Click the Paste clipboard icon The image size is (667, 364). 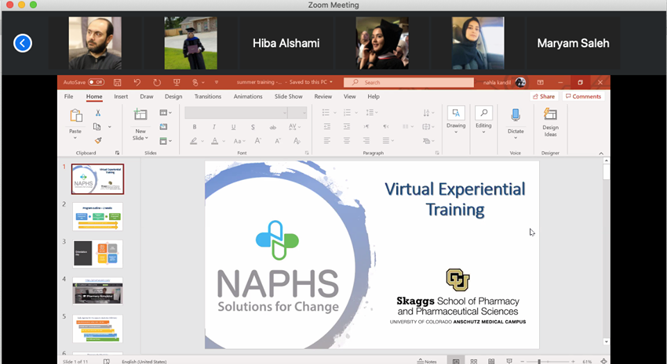(x=76, y=117)
